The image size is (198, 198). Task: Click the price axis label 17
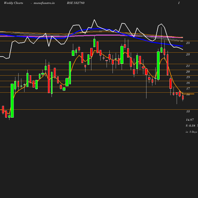[188, 89]
